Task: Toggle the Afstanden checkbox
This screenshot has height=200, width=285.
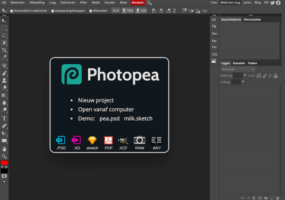Action: tap(91, 11)
